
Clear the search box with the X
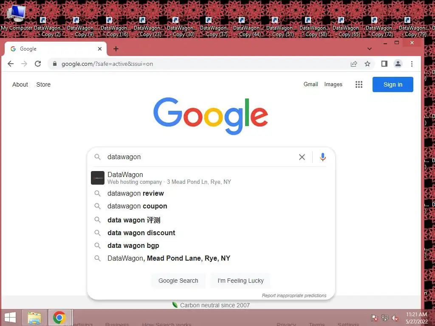(x=302, y=157)
